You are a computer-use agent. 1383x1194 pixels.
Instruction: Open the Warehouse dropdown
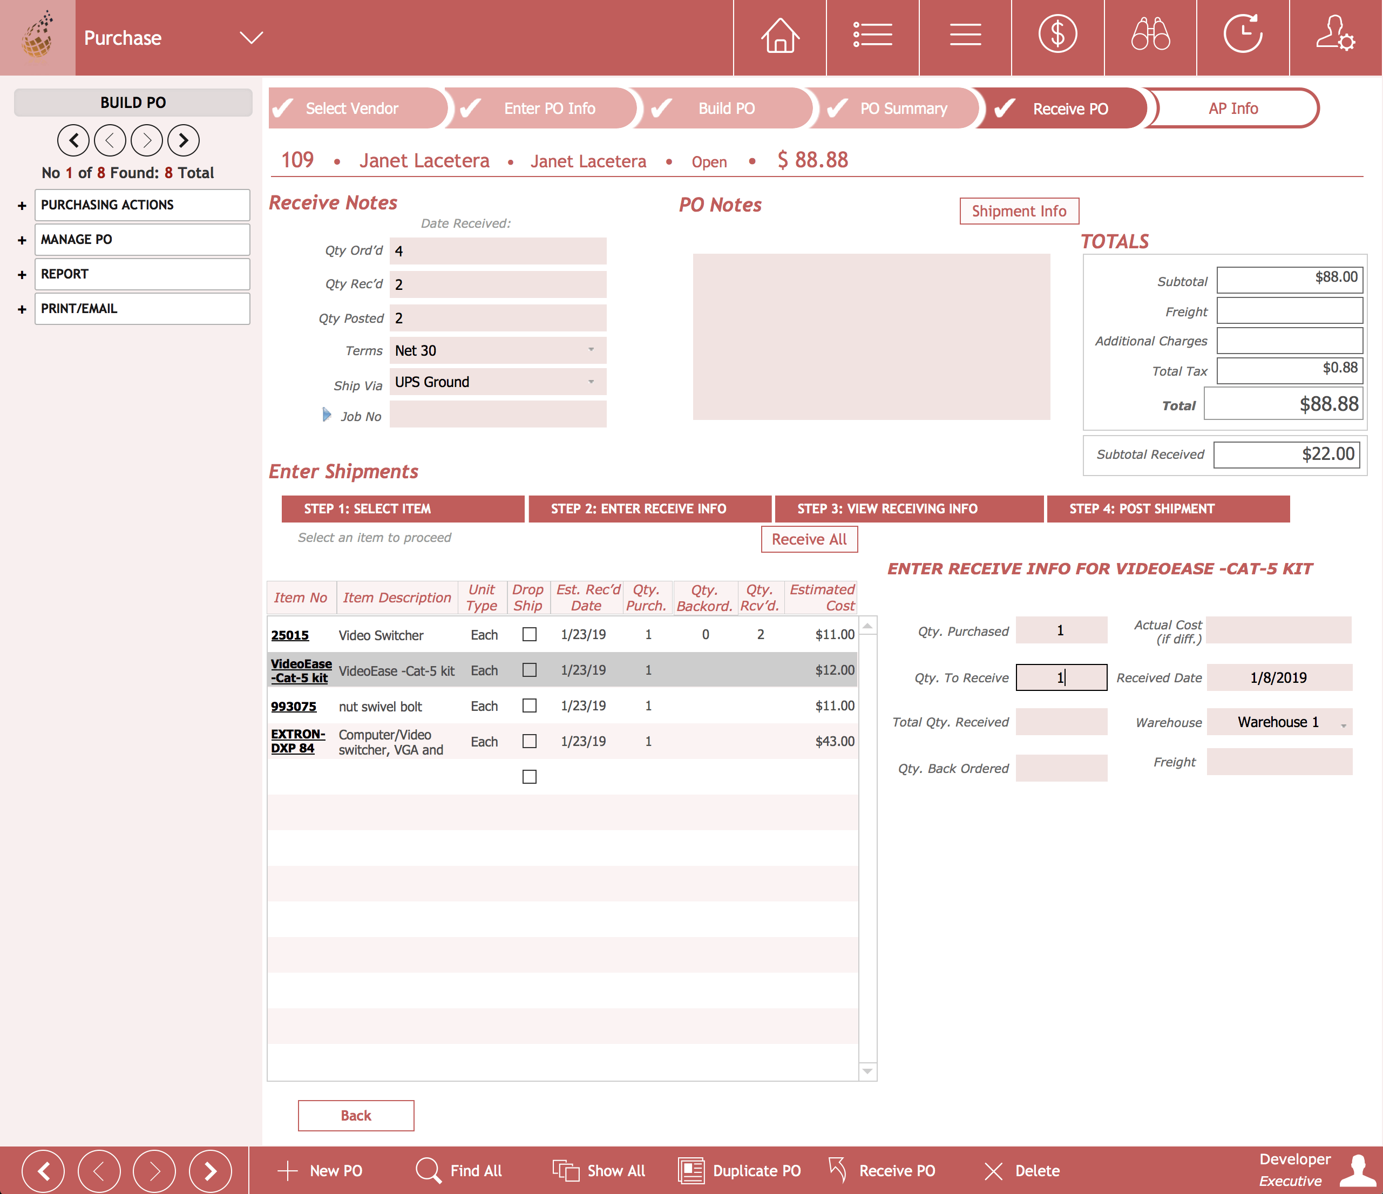1279,722
